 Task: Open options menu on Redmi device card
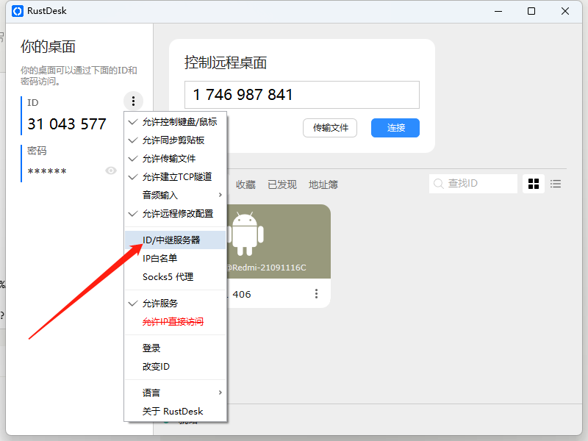click(317, 293)
